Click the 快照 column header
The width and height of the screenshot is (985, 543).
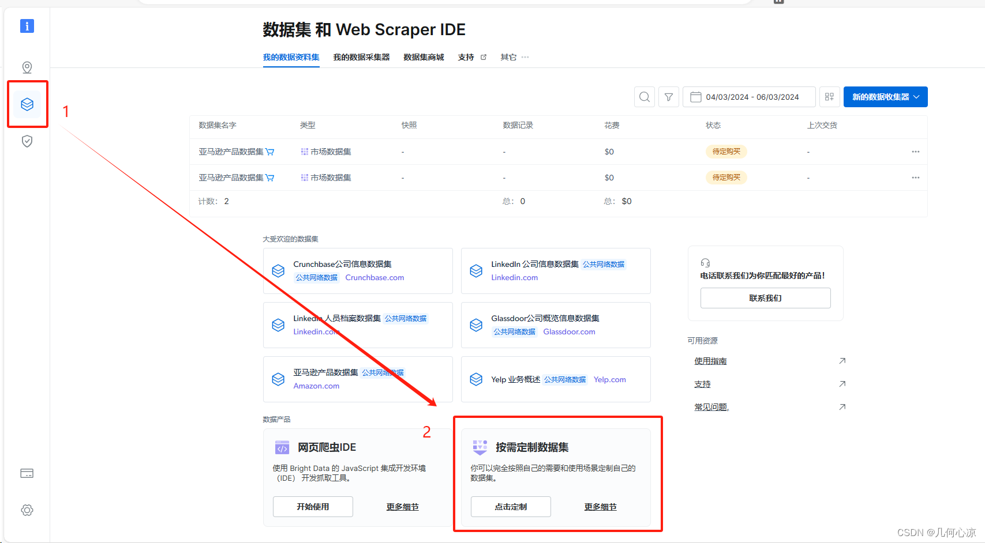pos(409,125)
